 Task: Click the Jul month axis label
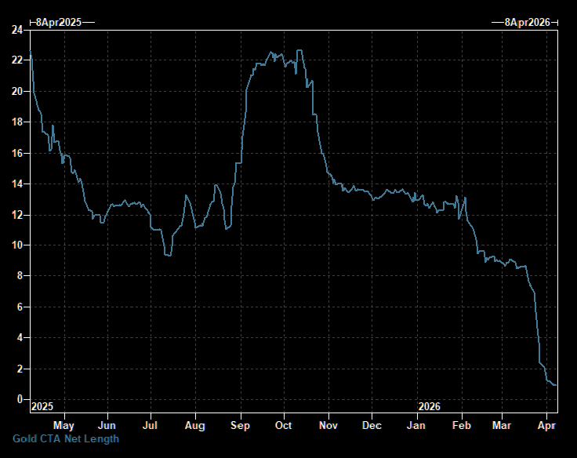151,426
